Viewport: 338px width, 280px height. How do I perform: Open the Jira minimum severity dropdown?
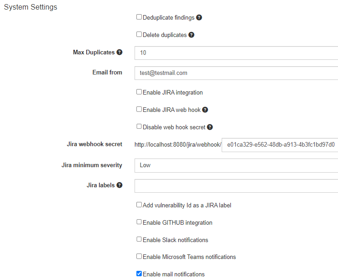236,165
